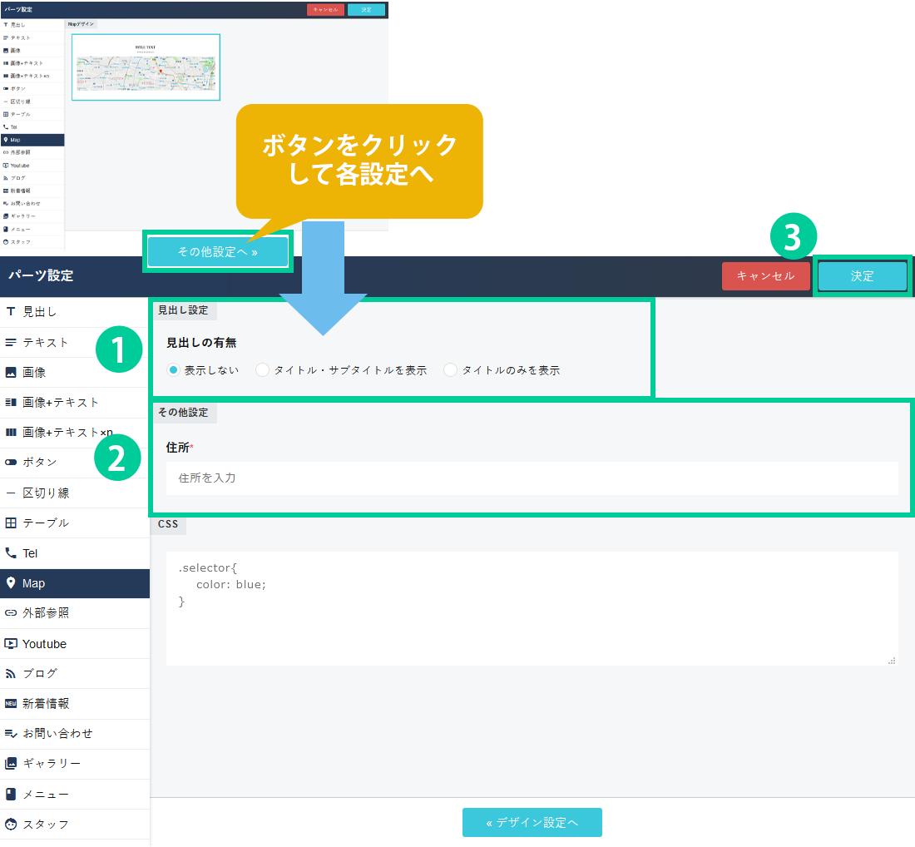Click the Tel phone icon

(11, 553)
